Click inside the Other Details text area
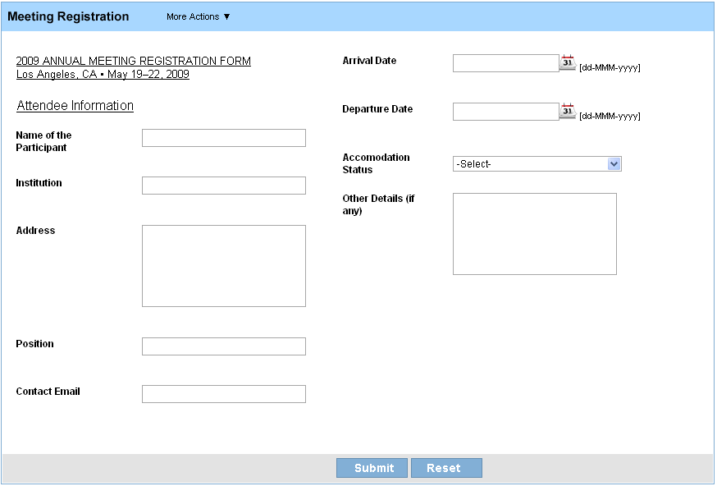This screenshot has height=486, width=717. pyautogui.click(x=534, y=233)
